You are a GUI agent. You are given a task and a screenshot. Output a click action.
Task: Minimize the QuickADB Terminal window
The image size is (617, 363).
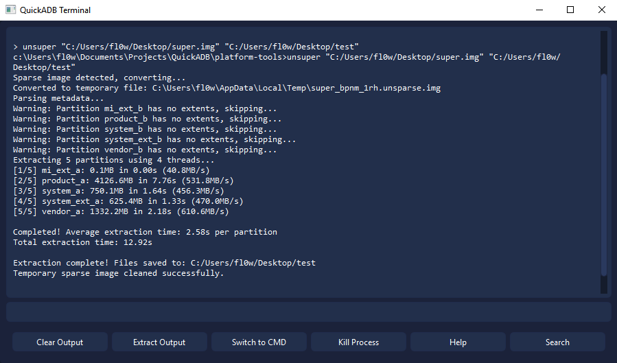(539, 10)
